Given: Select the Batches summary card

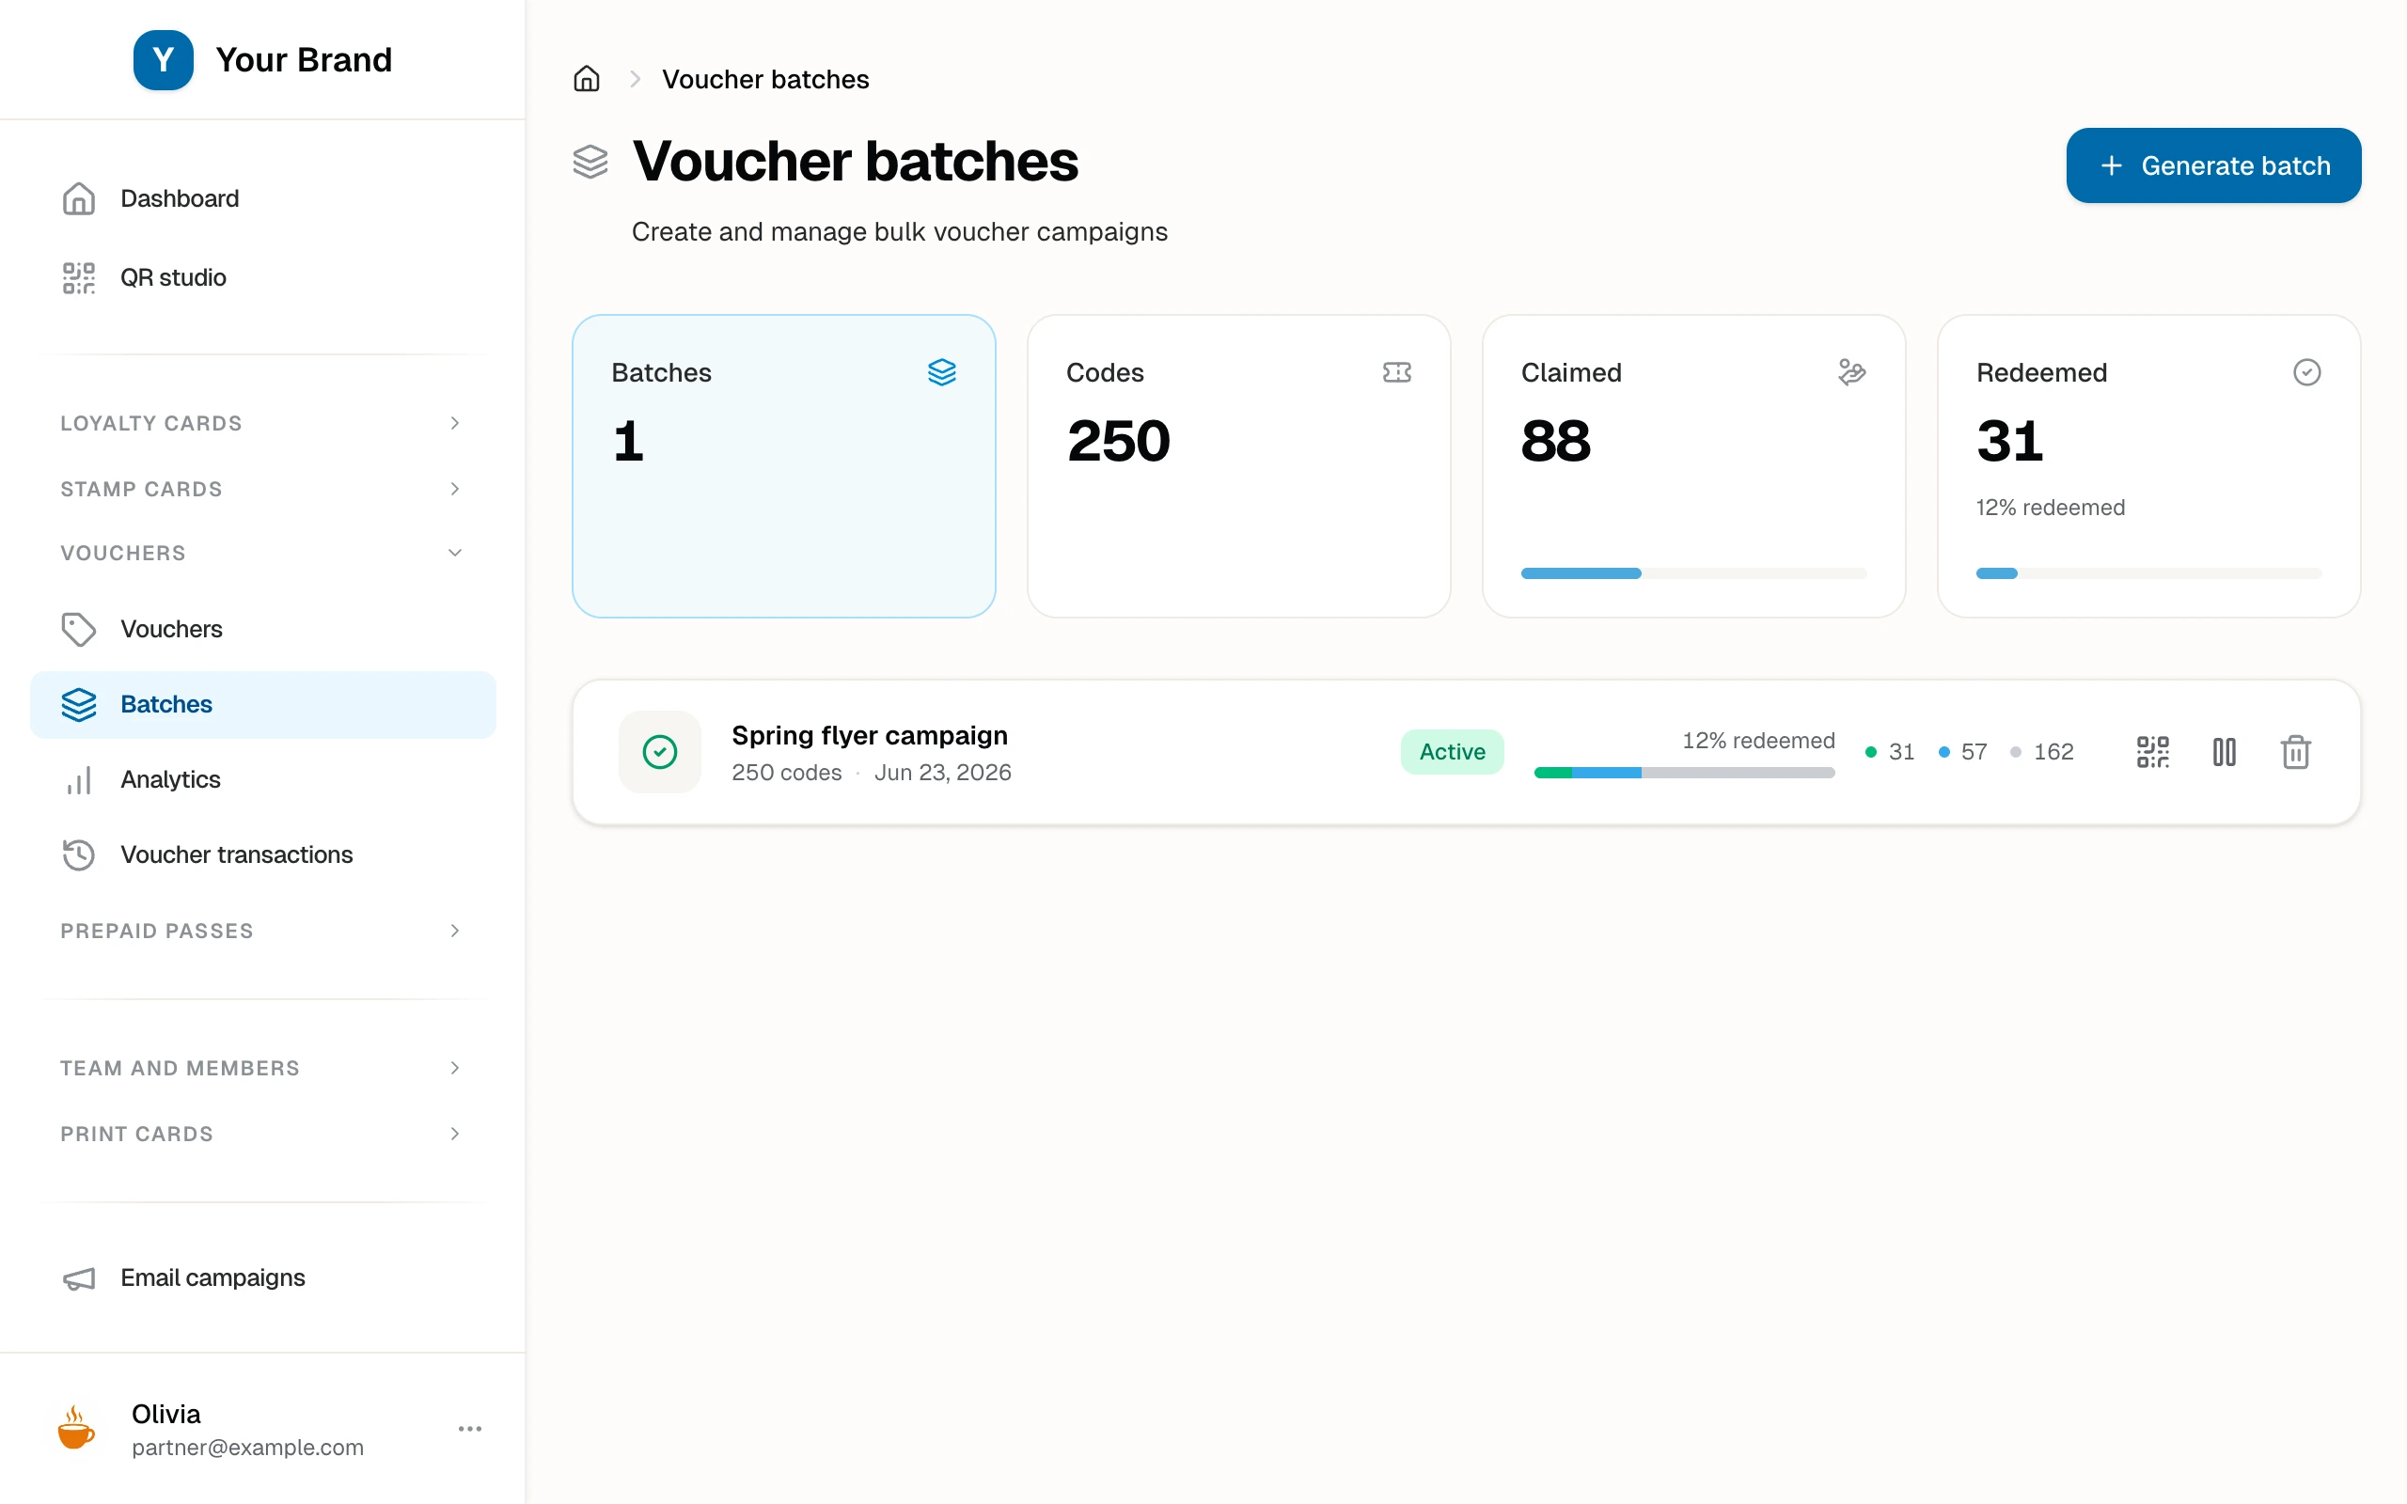Looking at the screenshot, I should (x=784, y=466).
